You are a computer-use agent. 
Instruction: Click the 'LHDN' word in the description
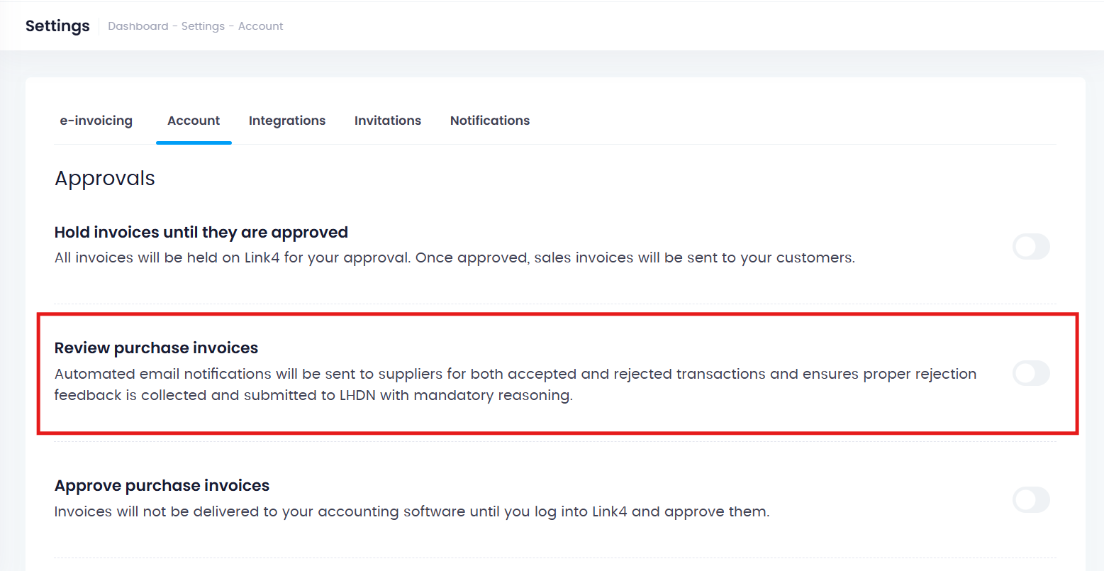click(x=357, y=395)
